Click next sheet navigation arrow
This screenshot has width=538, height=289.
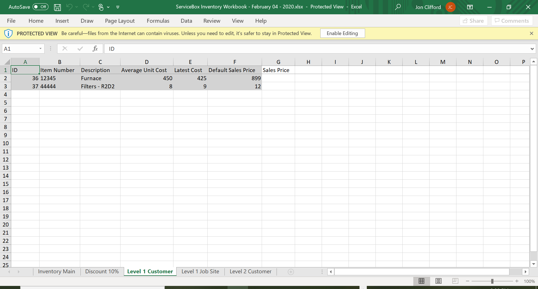[19, 272]
